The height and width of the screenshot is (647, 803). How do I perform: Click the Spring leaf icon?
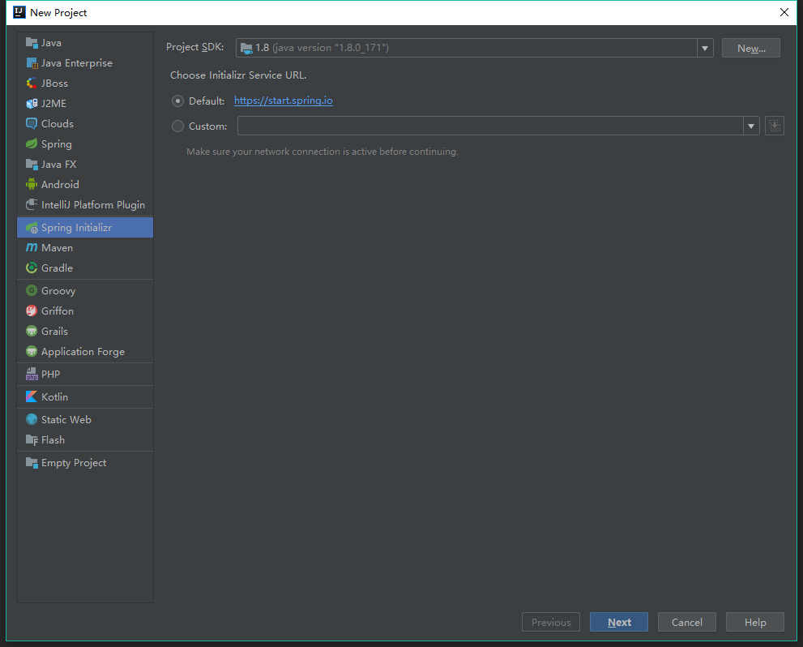[32, 144]
